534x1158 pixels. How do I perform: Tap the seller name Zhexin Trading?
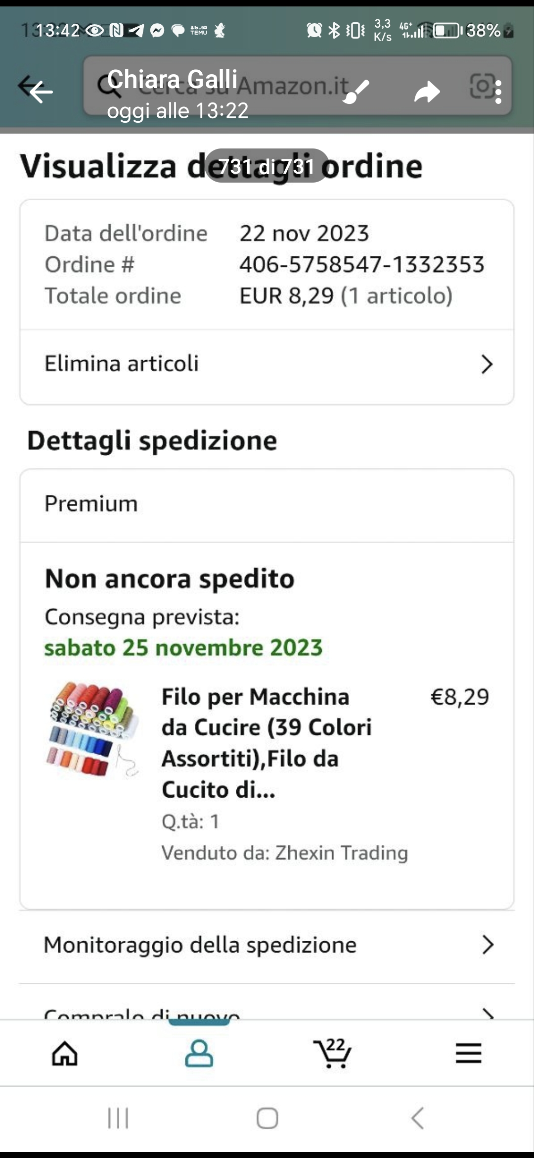click(341, 853)
